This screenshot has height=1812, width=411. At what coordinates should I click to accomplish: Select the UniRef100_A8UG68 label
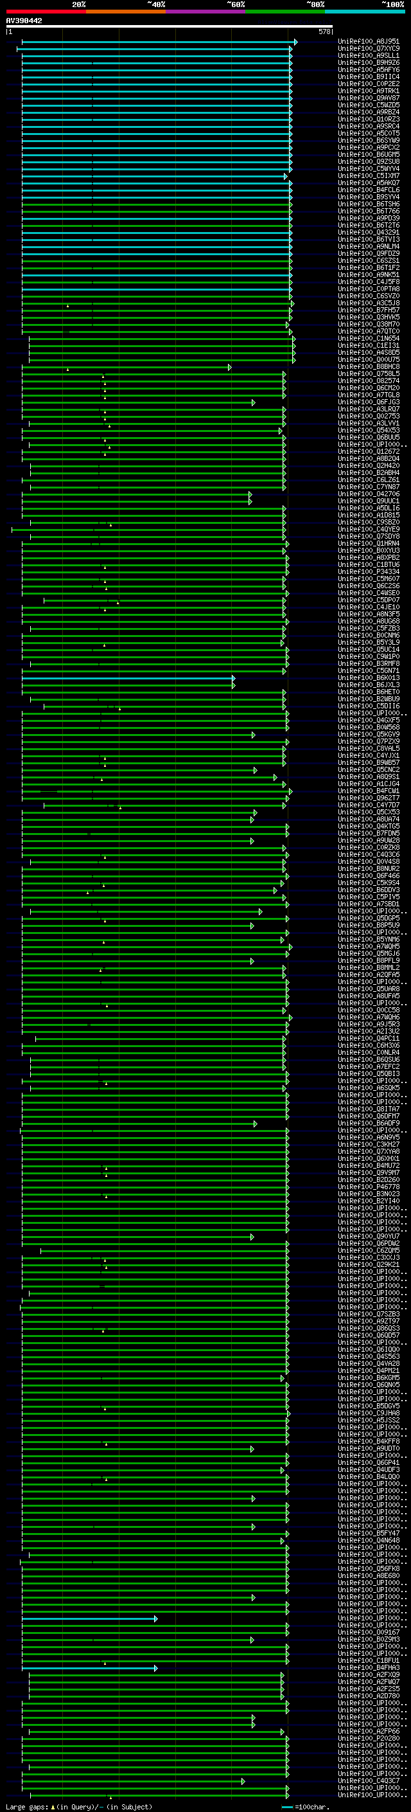click(369, 621)
